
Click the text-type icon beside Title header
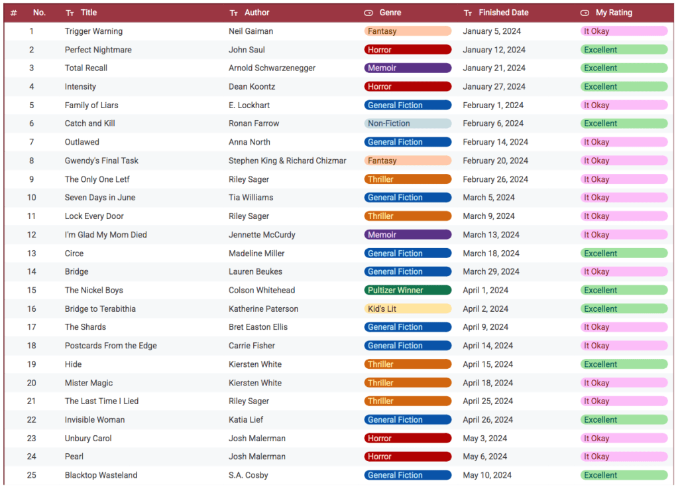[70, 13]
